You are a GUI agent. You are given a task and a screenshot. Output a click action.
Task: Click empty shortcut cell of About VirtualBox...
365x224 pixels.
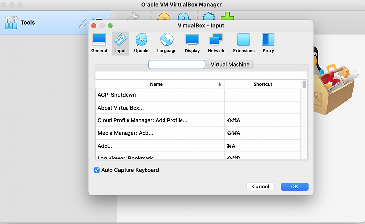[263, 108]
